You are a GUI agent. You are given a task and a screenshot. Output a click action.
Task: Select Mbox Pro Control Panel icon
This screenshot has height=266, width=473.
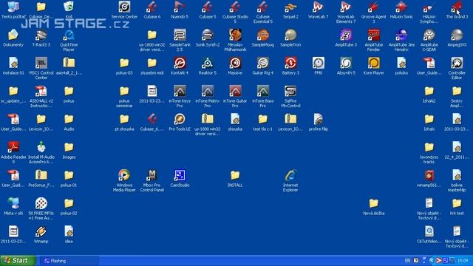[x=152, y=175]
